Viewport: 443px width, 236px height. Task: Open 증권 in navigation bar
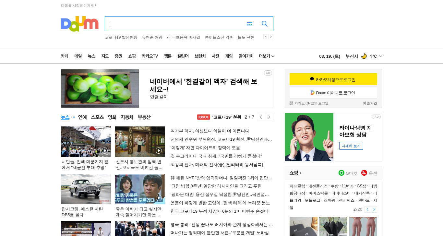(118, 56)
